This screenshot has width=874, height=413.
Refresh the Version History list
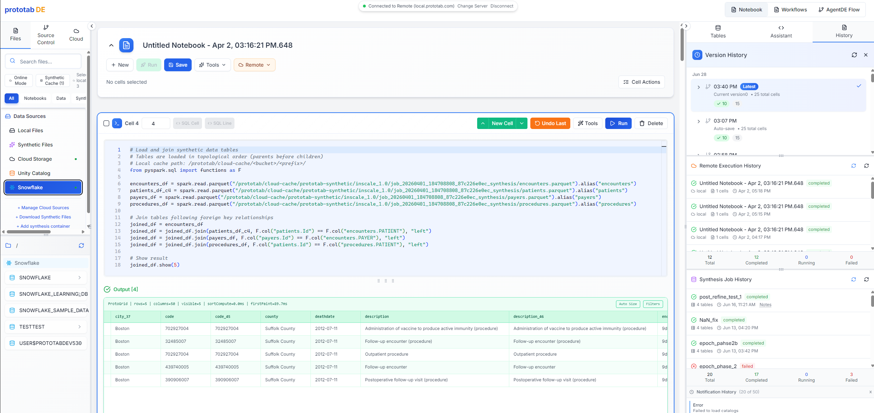854,55
